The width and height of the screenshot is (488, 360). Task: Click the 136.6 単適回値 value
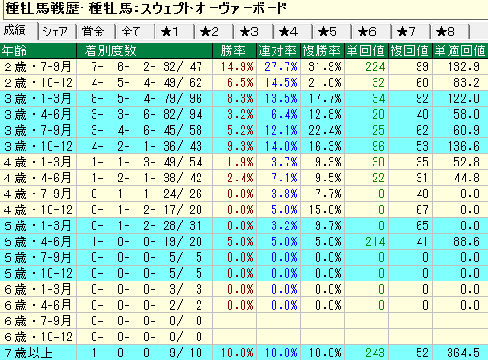click(463, 146)
